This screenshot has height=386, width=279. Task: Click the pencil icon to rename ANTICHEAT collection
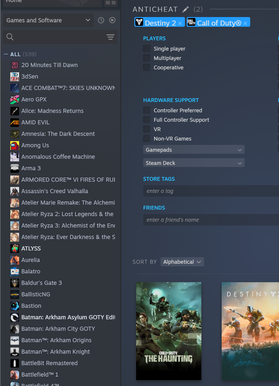[185, 9]
